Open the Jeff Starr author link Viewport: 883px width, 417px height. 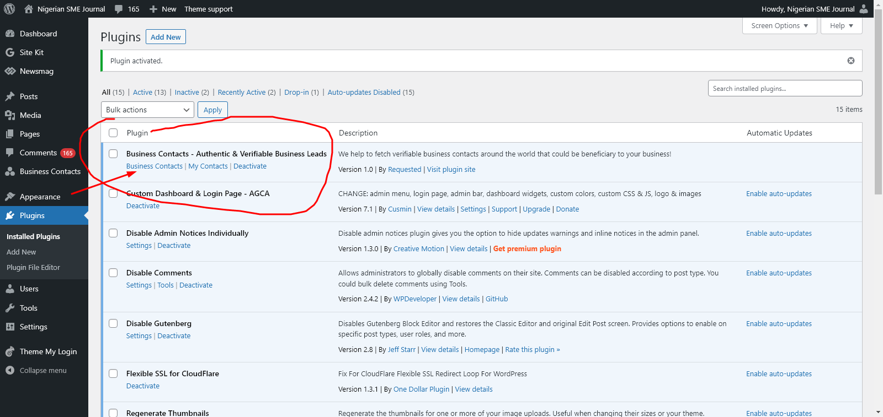pyautogui.click(x=402, y=350)
